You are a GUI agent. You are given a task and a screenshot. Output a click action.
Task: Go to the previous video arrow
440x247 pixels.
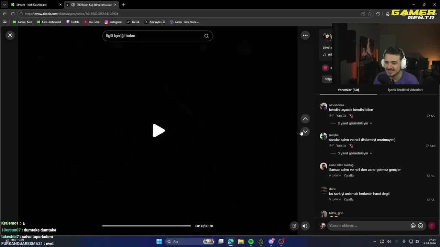(x=305, y=119)
